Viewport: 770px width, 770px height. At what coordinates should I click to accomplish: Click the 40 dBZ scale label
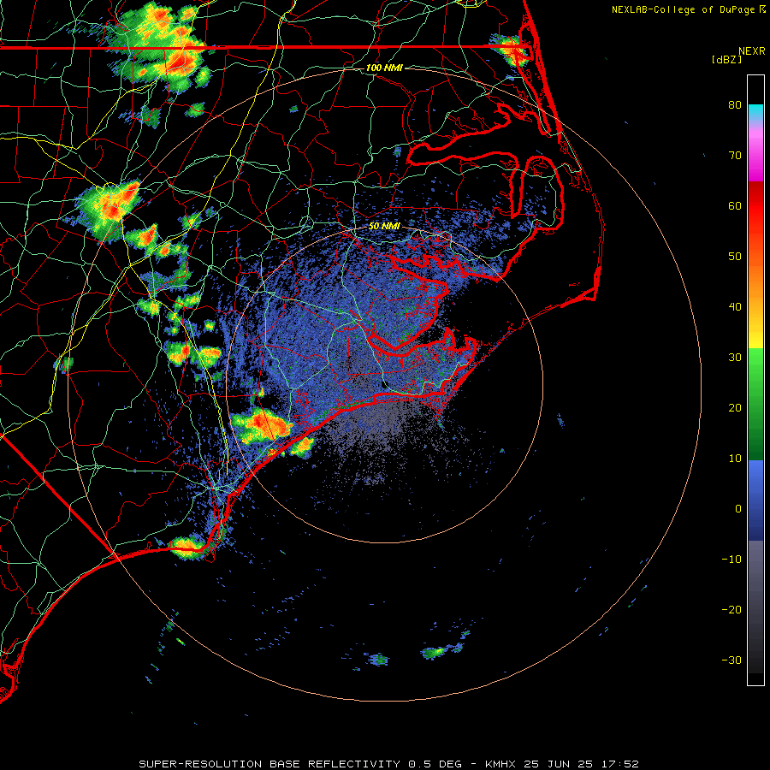(x=735, y=307)
